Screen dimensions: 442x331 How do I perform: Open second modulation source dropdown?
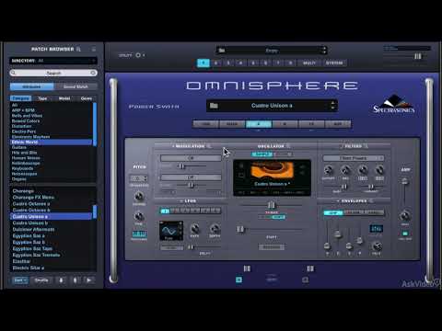click(x=191, y=177)
